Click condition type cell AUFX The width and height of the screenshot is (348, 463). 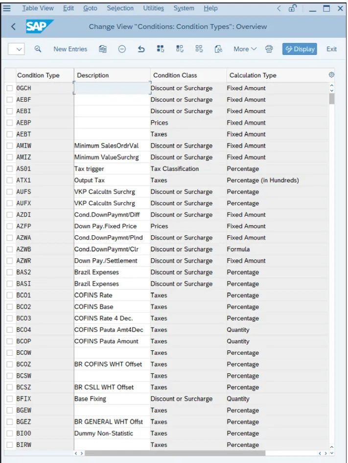pos(44,203)
